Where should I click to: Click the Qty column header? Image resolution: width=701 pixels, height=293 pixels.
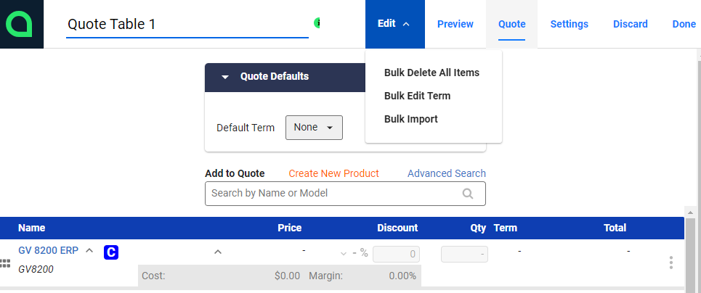pyautogui.click(x=478, y=228)
